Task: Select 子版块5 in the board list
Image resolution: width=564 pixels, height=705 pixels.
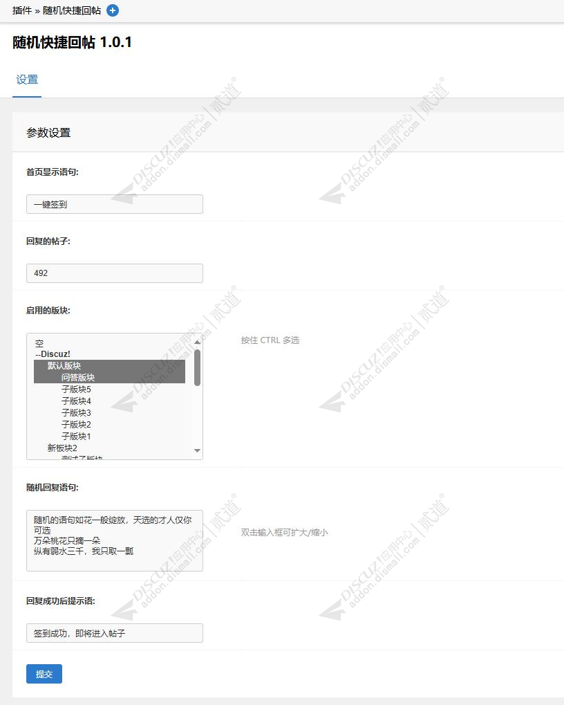Action: 110,389
